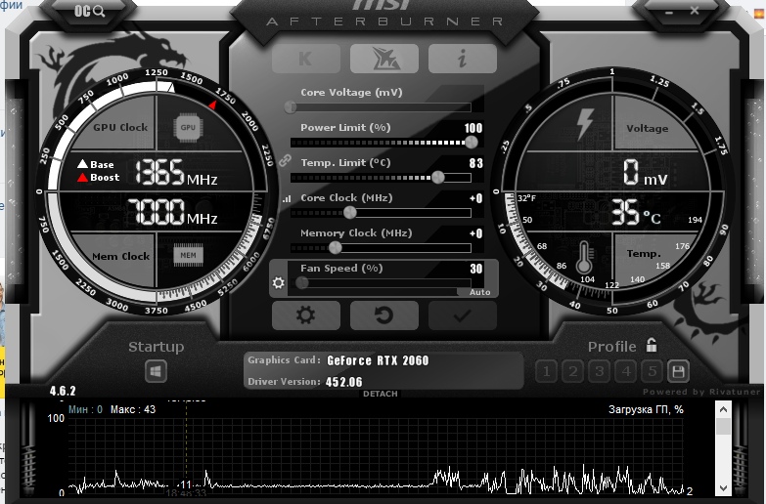
Task: Select profile slot 4
Action: tap(625, 372)
